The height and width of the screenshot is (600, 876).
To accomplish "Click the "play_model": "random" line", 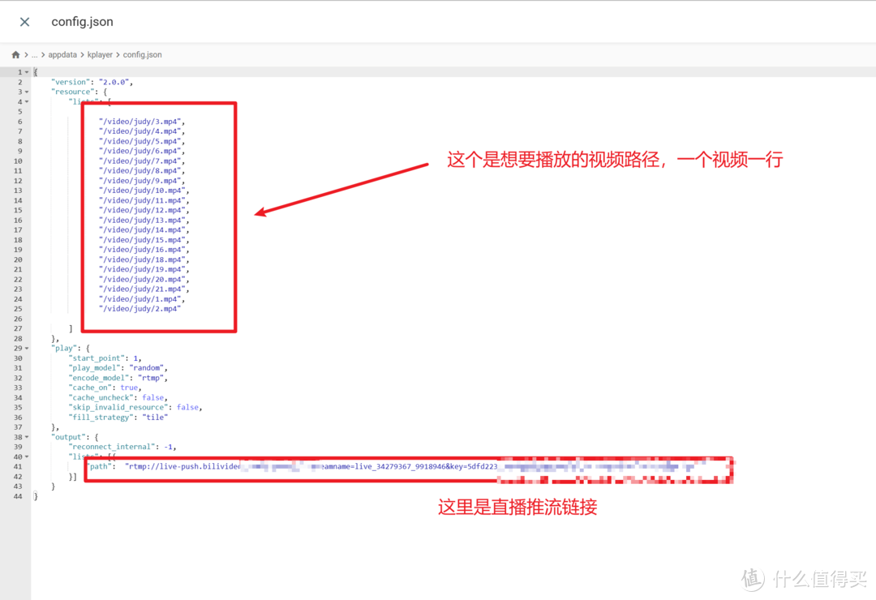I will pos(118,368).
